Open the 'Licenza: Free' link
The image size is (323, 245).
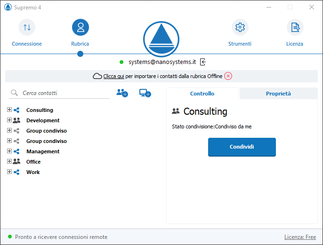click(300, 237)
